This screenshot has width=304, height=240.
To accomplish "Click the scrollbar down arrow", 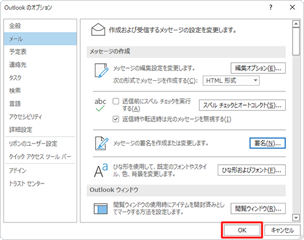I will tap(296, 218).
